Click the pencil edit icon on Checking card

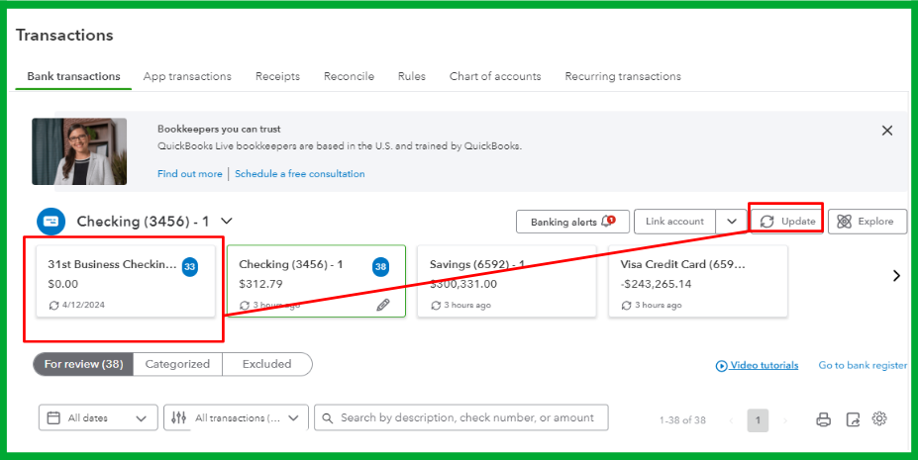pyautogui.click(x=383, y=306)
